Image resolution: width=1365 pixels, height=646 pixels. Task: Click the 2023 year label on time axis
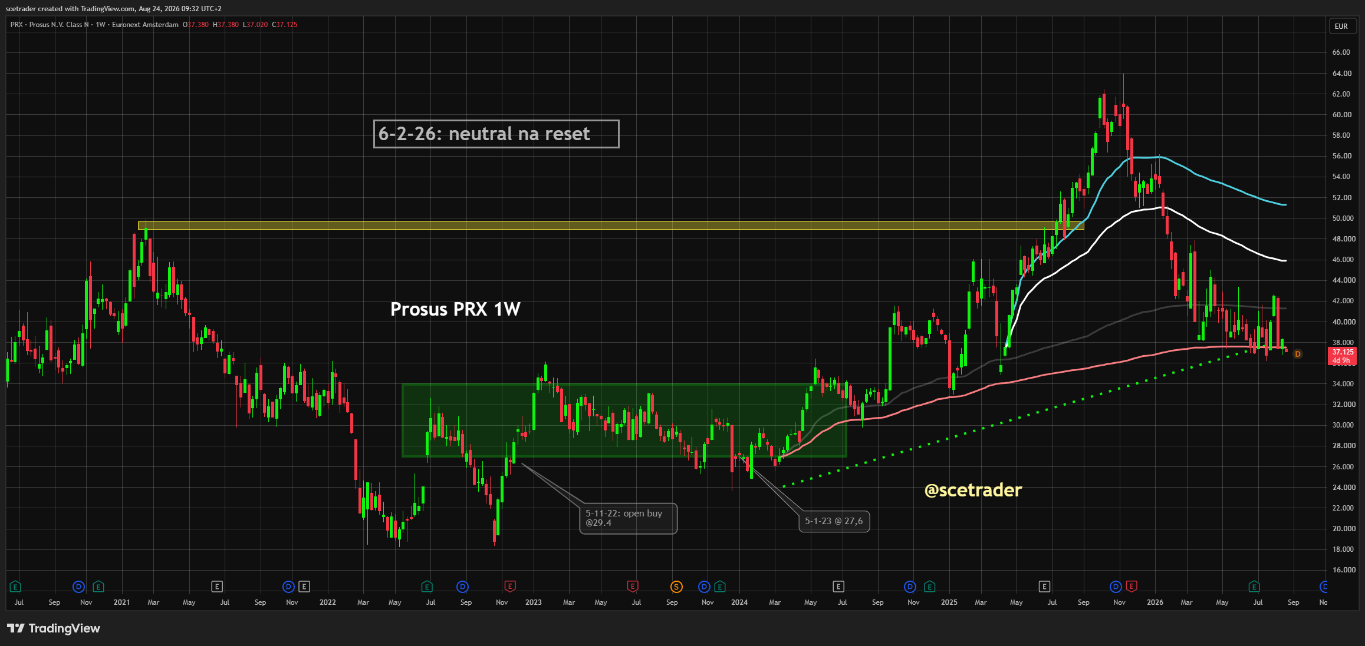point(534,602)
